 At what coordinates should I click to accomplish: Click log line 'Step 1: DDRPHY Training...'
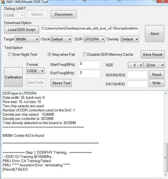(47, 152)
